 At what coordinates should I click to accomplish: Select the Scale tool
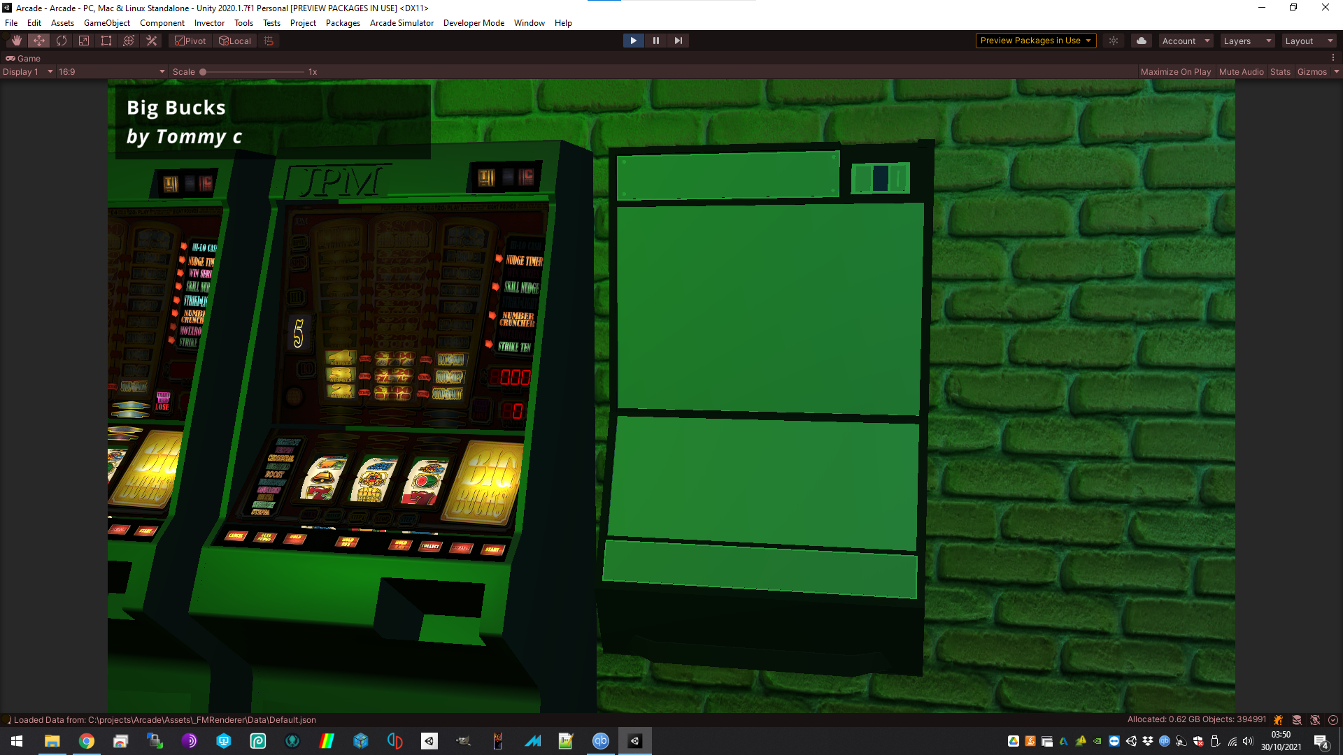[x=84, y=41]
